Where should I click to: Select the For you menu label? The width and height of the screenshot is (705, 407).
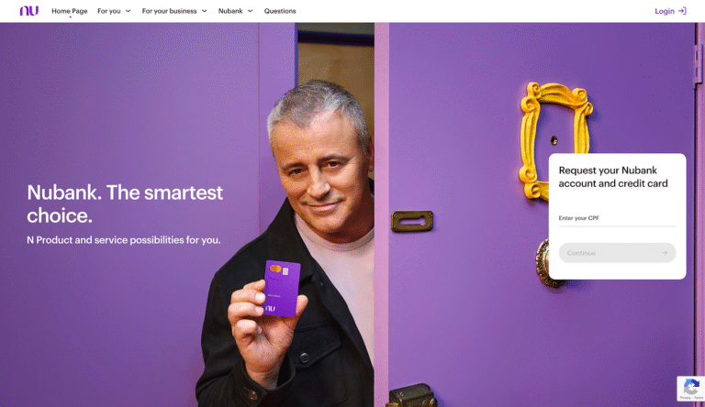[x=109, y=11]
